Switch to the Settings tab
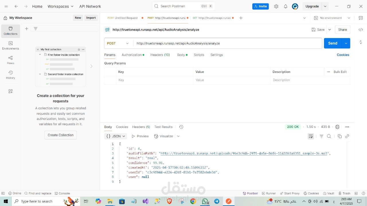 click(216, 55)
